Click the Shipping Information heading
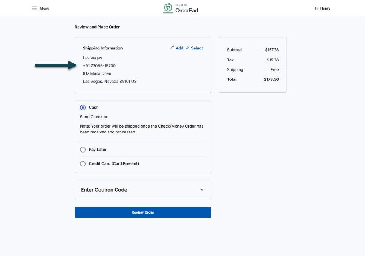Viewport: 365px width, 256px height. click(103, 48)
